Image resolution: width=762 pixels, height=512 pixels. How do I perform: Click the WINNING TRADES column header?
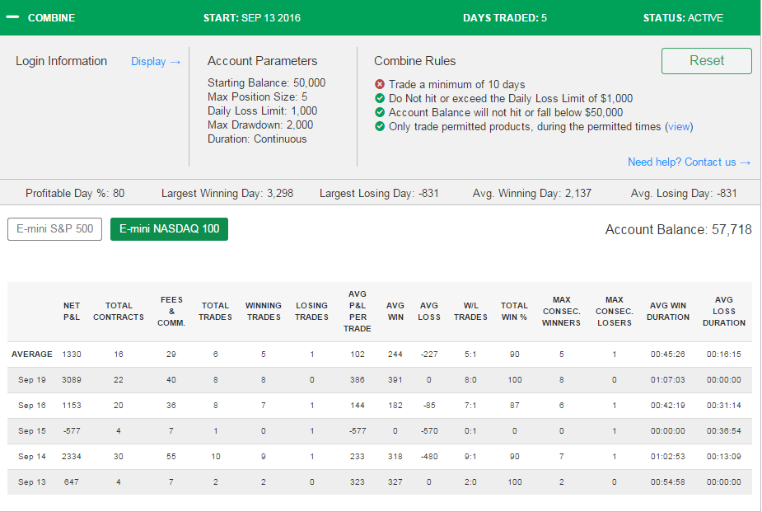pyautogui.click(x=263, y=311)
